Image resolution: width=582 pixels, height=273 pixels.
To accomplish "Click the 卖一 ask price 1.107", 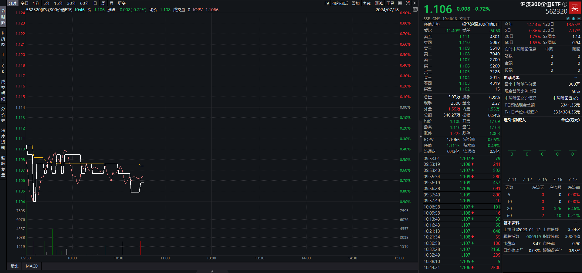I will 464,60.
